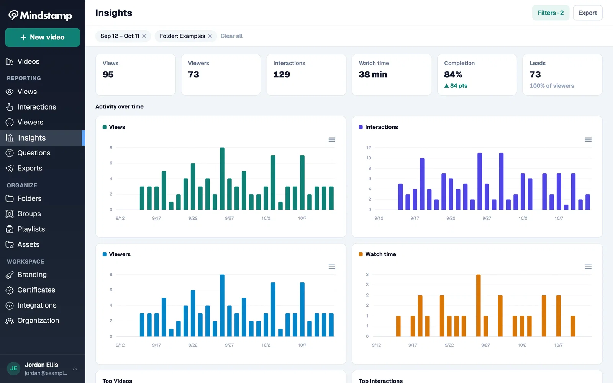
Task: Click the Watch time 38 min card
Action: pos(392,75)
